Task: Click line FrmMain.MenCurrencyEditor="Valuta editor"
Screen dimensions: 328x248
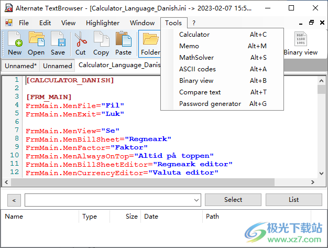Action: coord(122,172)
